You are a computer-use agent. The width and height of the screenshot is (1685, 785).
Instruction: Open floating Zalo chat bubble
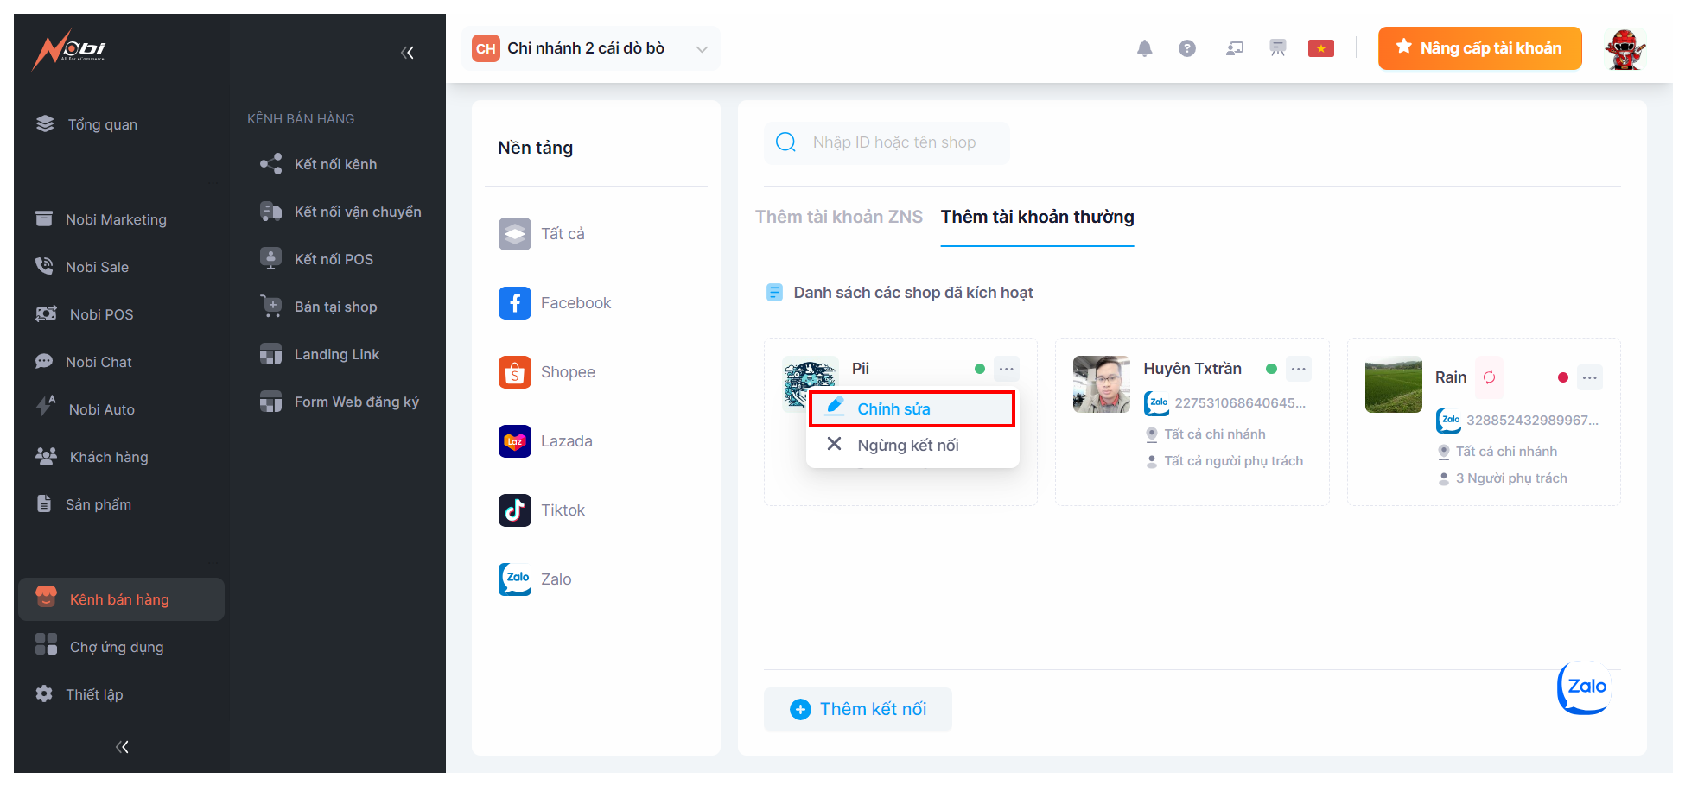point(1584,687)
